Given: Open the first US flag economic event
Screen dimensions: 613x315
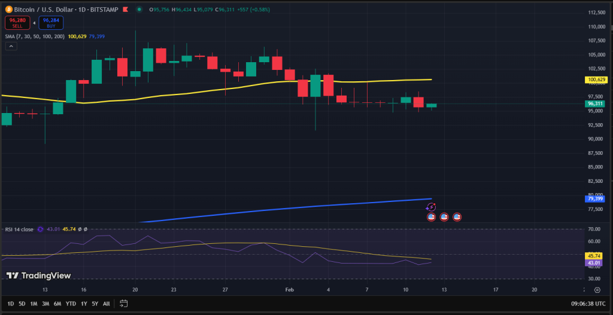Looking at the screenshot, I should tap(431, 217).
